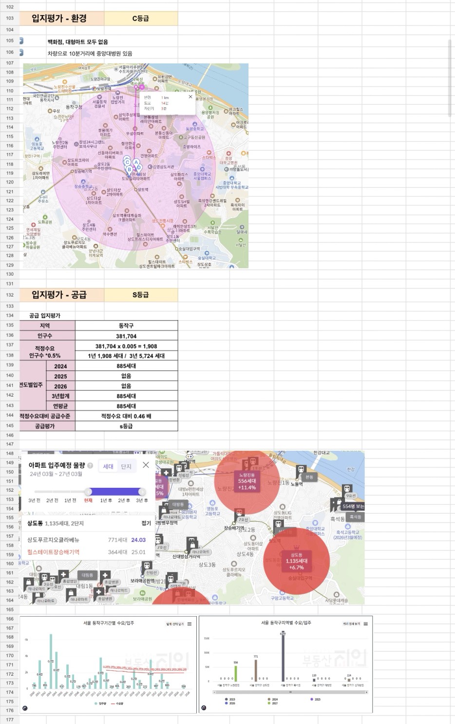Toggle the 2026 legend series
Image resolution: width=455 pixels, height=724 pixels.
(x=229, y=703)
